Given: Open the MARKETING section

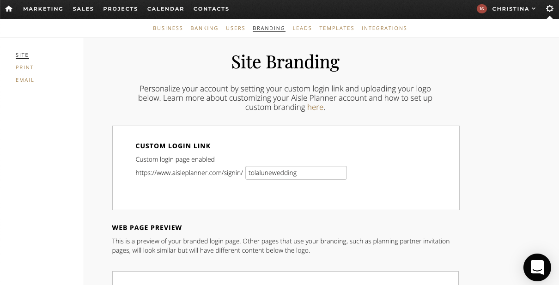Looking at the screenshot, I should 43,9.
